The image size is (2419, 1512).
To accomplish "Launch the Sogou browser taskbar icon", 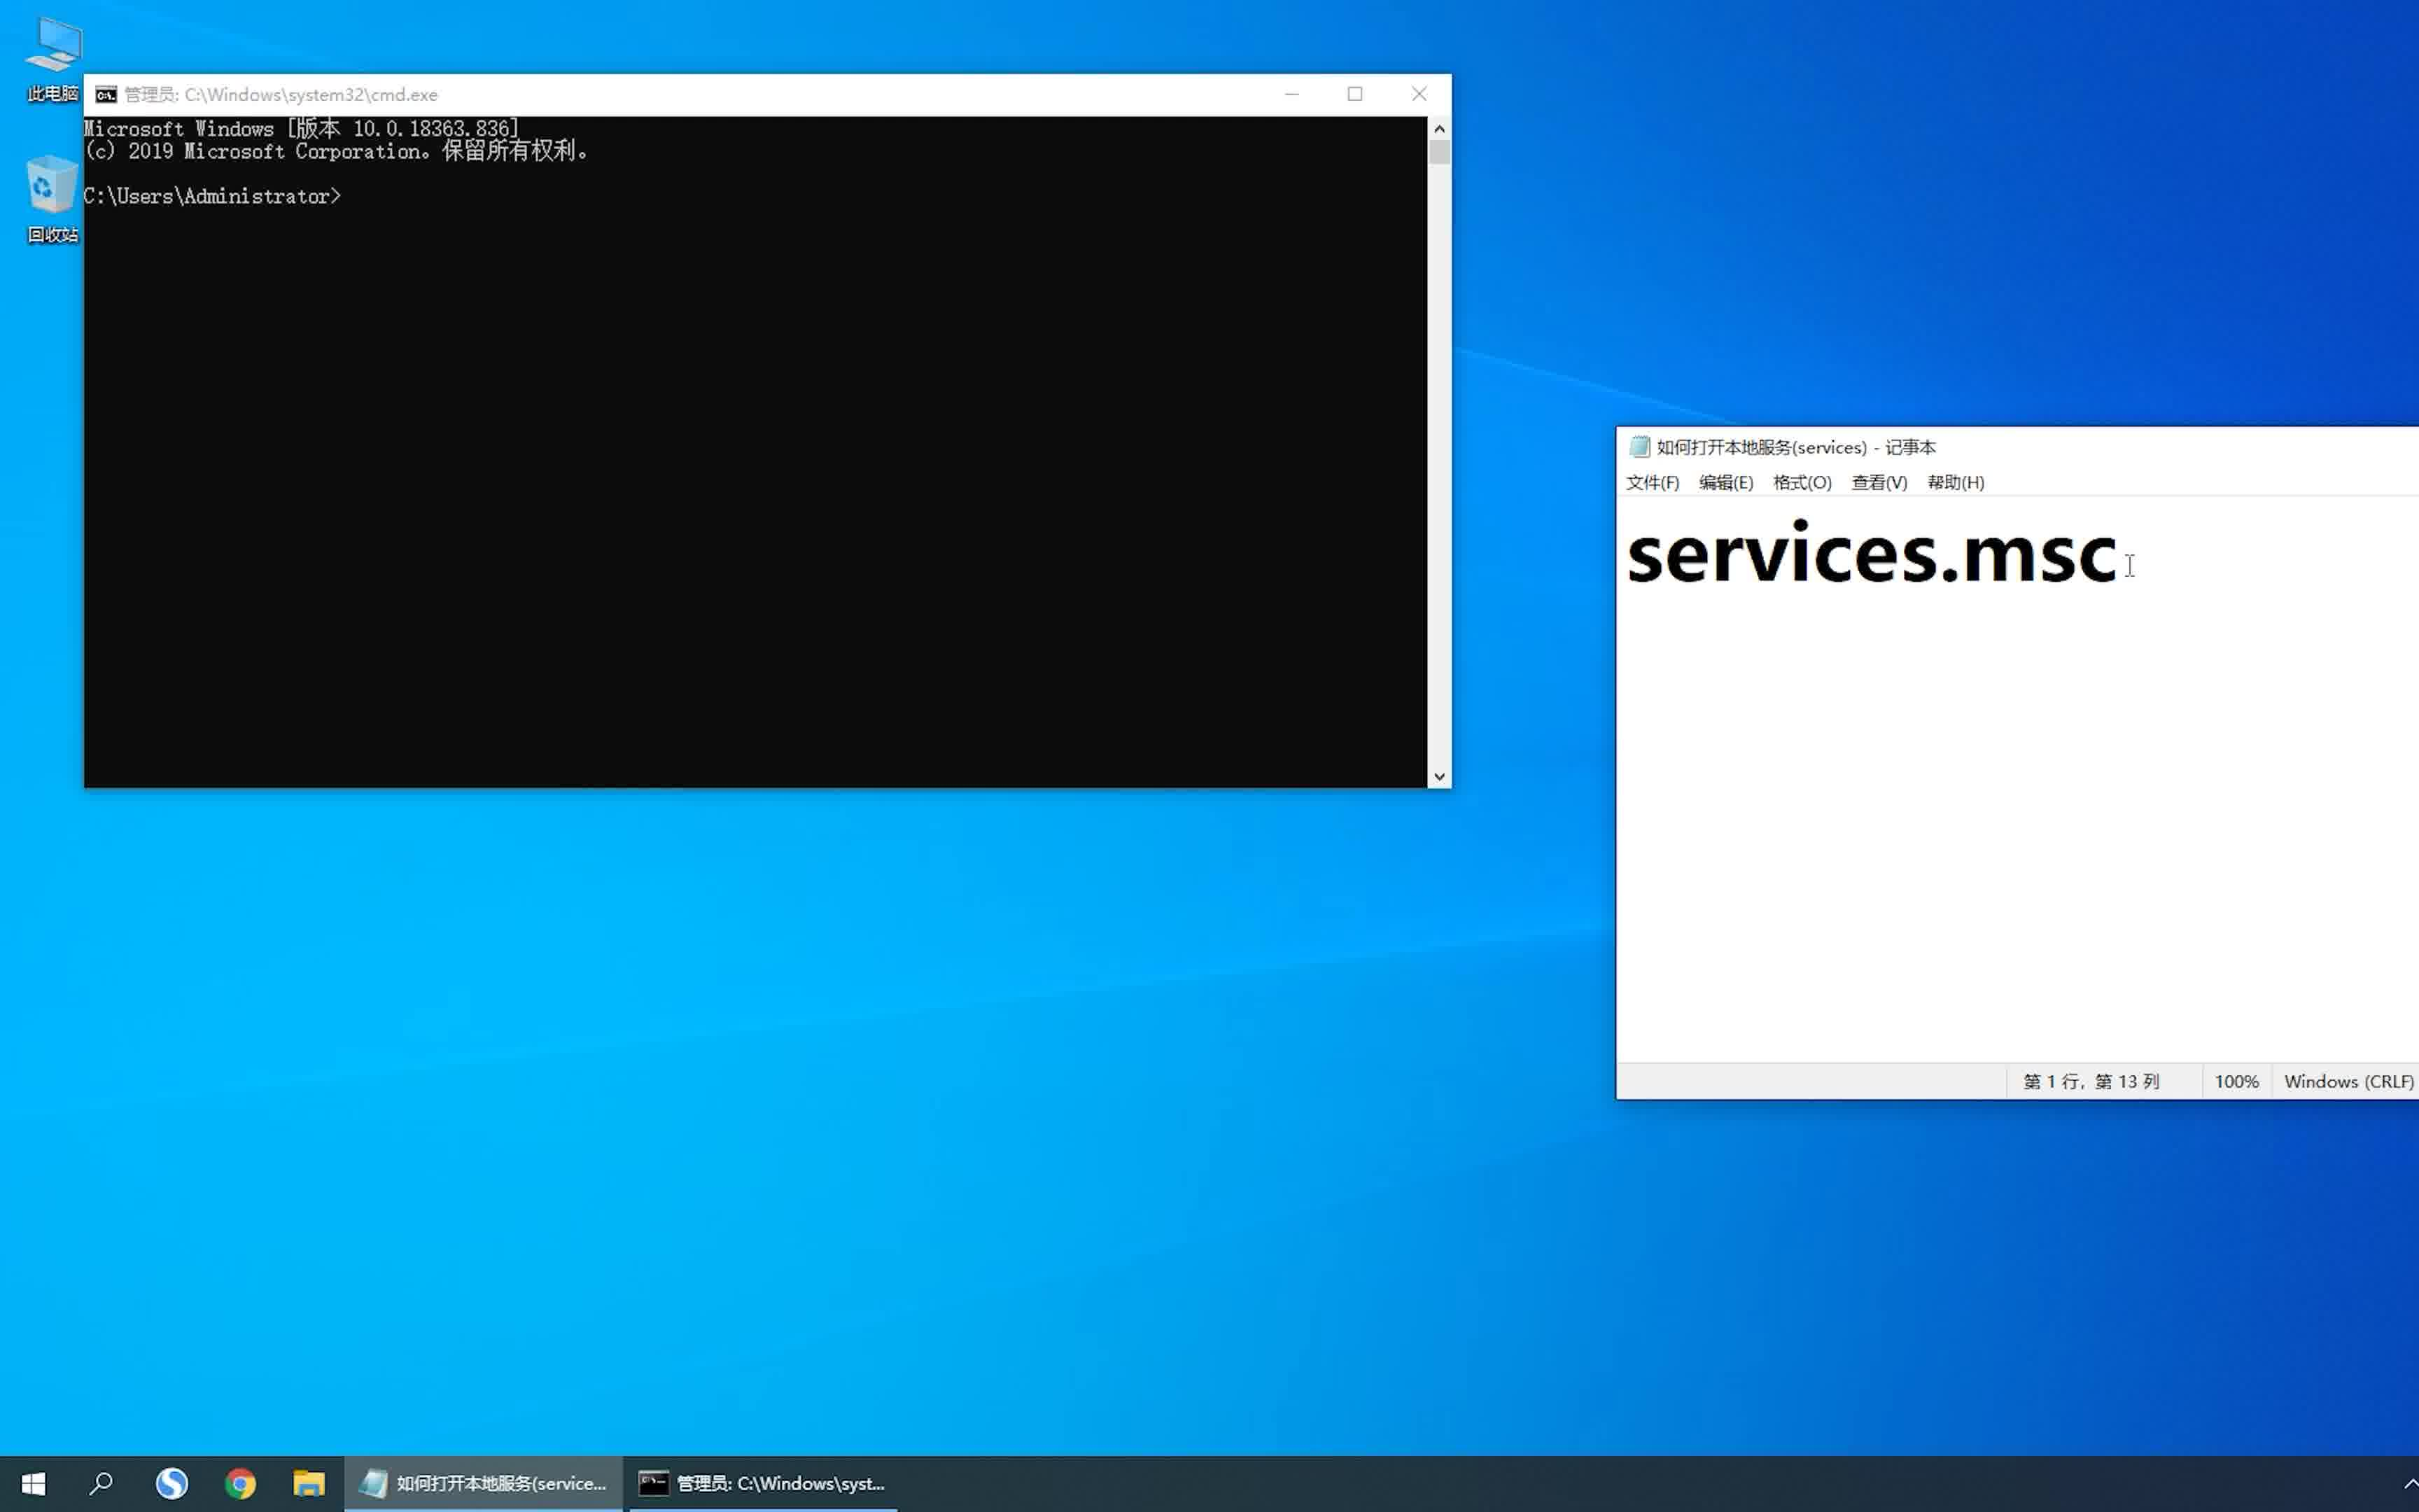I will (172, 1483).
